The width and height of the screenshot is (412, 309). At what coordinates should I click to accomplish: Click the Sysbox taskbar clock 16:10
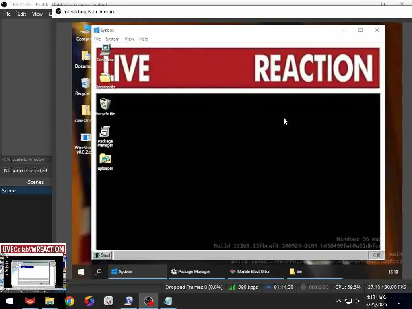coord(376,255)
